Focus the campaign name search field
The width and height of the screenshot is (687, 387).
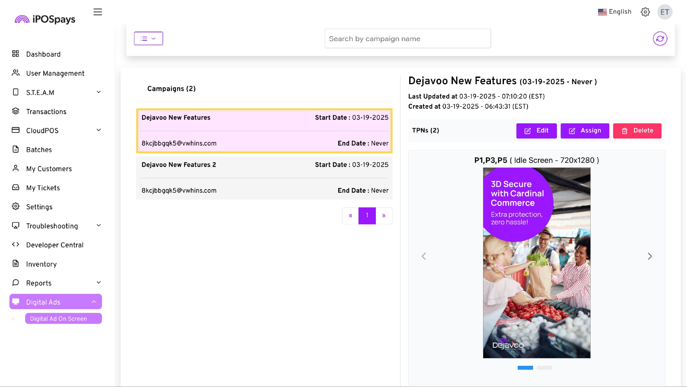[408, 39]
